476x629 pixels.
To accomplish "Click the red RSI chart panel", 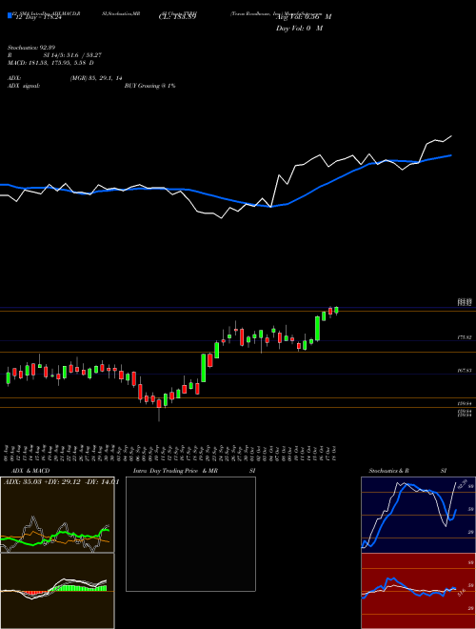I will [x=418, y=591].
